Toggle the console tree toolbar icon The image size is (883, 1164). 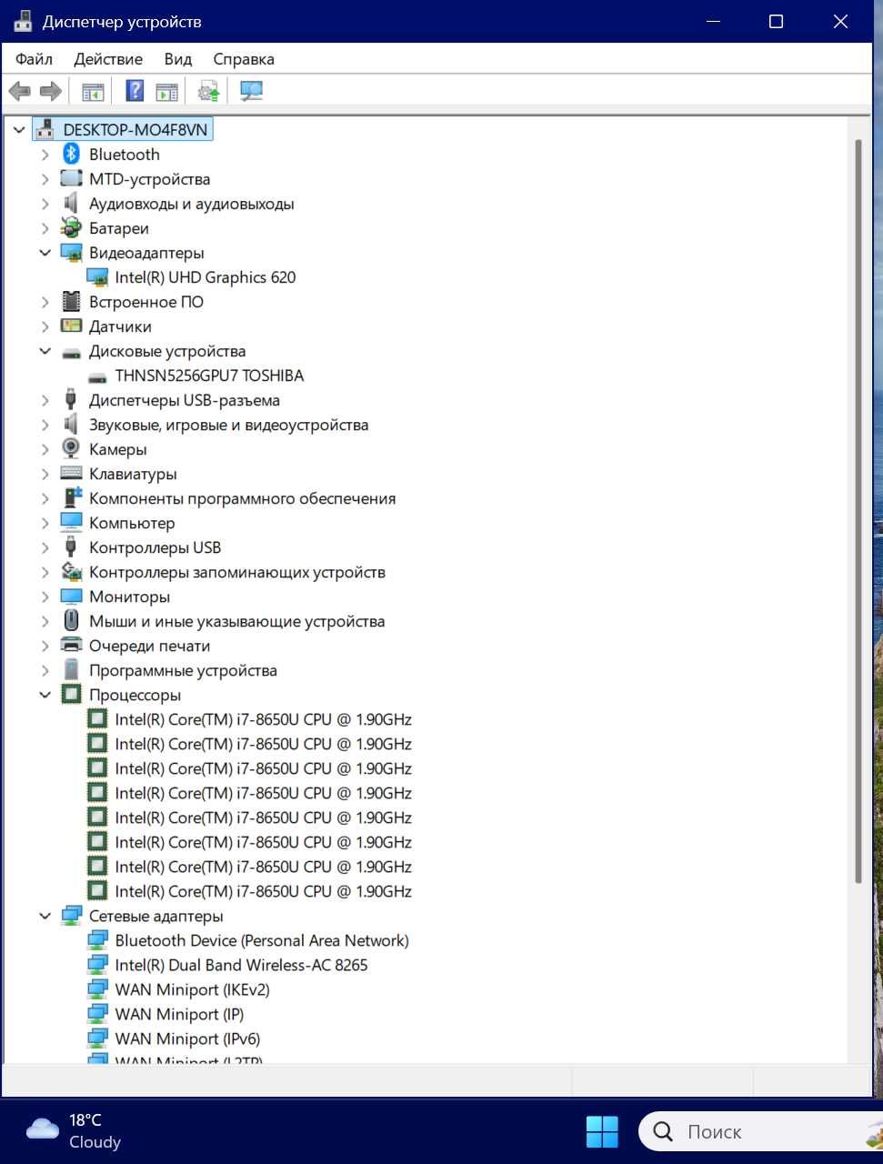[x=93, y=91]
